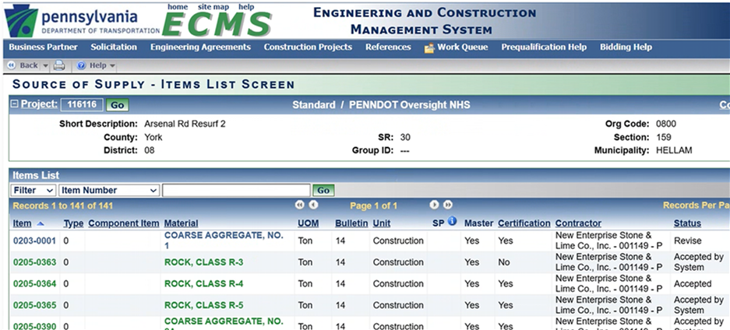Click the HELLAM municipality value
The width and height of the screenshot is (730, 330).
[x=674, y=150]
